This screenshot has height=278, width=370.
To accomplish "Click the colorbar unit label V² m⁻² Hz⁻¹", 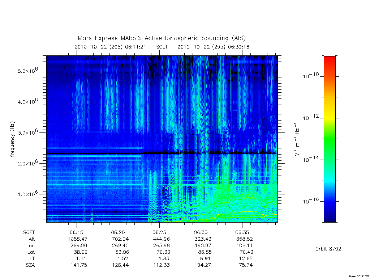I will click(x=297, y=139).
